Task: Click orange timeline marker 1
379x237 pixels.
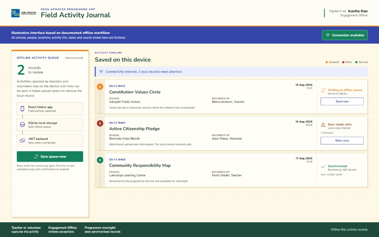Action: click(100, 87)
